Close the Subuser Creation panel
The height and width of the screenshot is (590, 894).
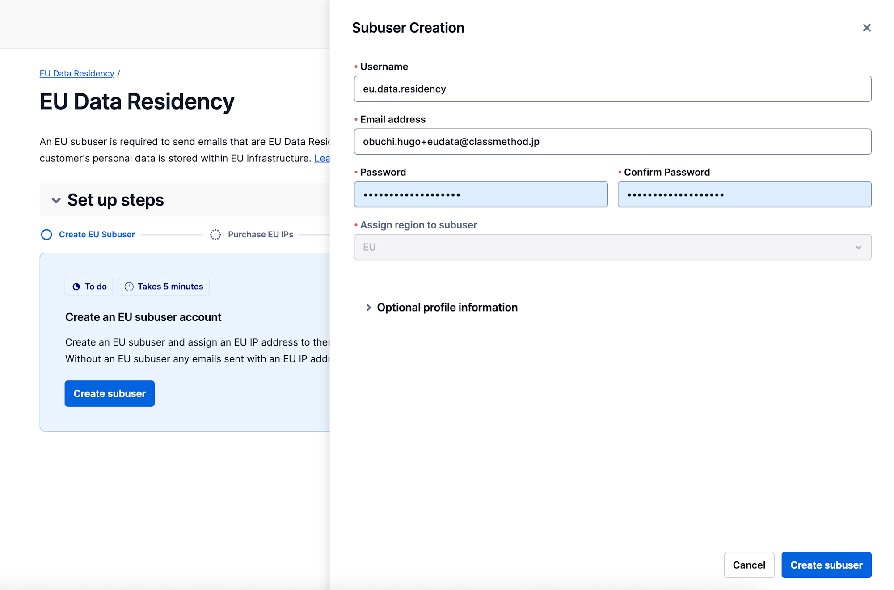pyautogui.click(x=866, y=28)
